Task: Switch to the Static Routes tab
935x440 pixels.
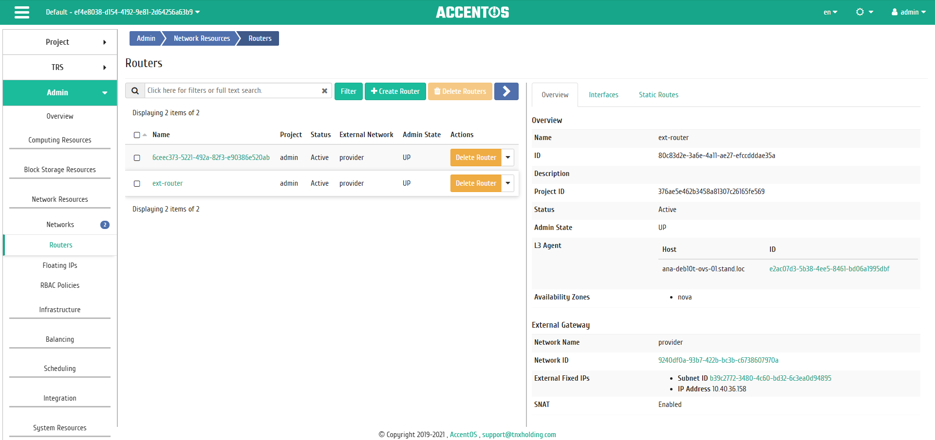Action: [x=658, y=95]
